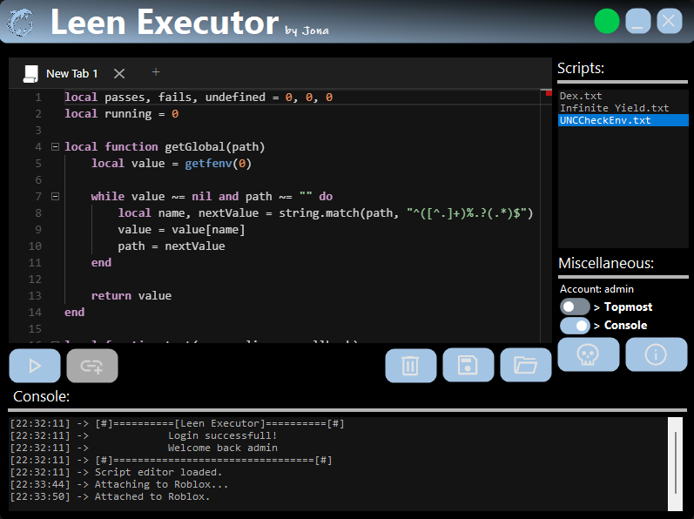Click the skull icon button
The height and width of the screenshot is (519, 694).
point(588,354)
